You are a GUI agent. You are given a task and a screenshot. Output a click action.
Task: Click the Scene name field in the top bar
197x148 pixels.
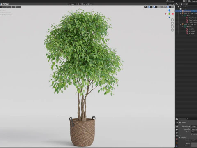tap(176, 1)
